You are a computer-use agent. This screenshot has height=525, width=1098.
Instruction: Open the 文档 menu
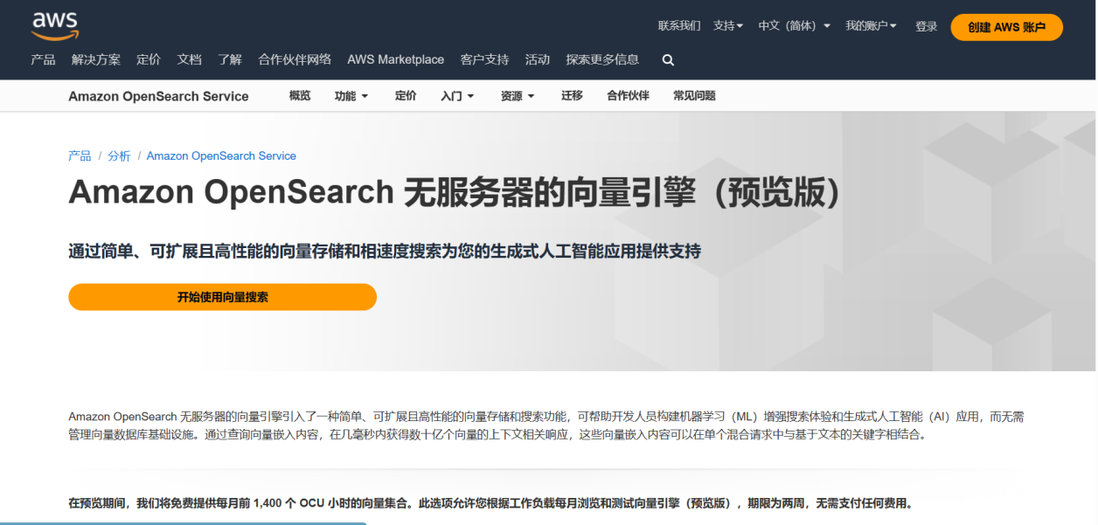(189, 59)
